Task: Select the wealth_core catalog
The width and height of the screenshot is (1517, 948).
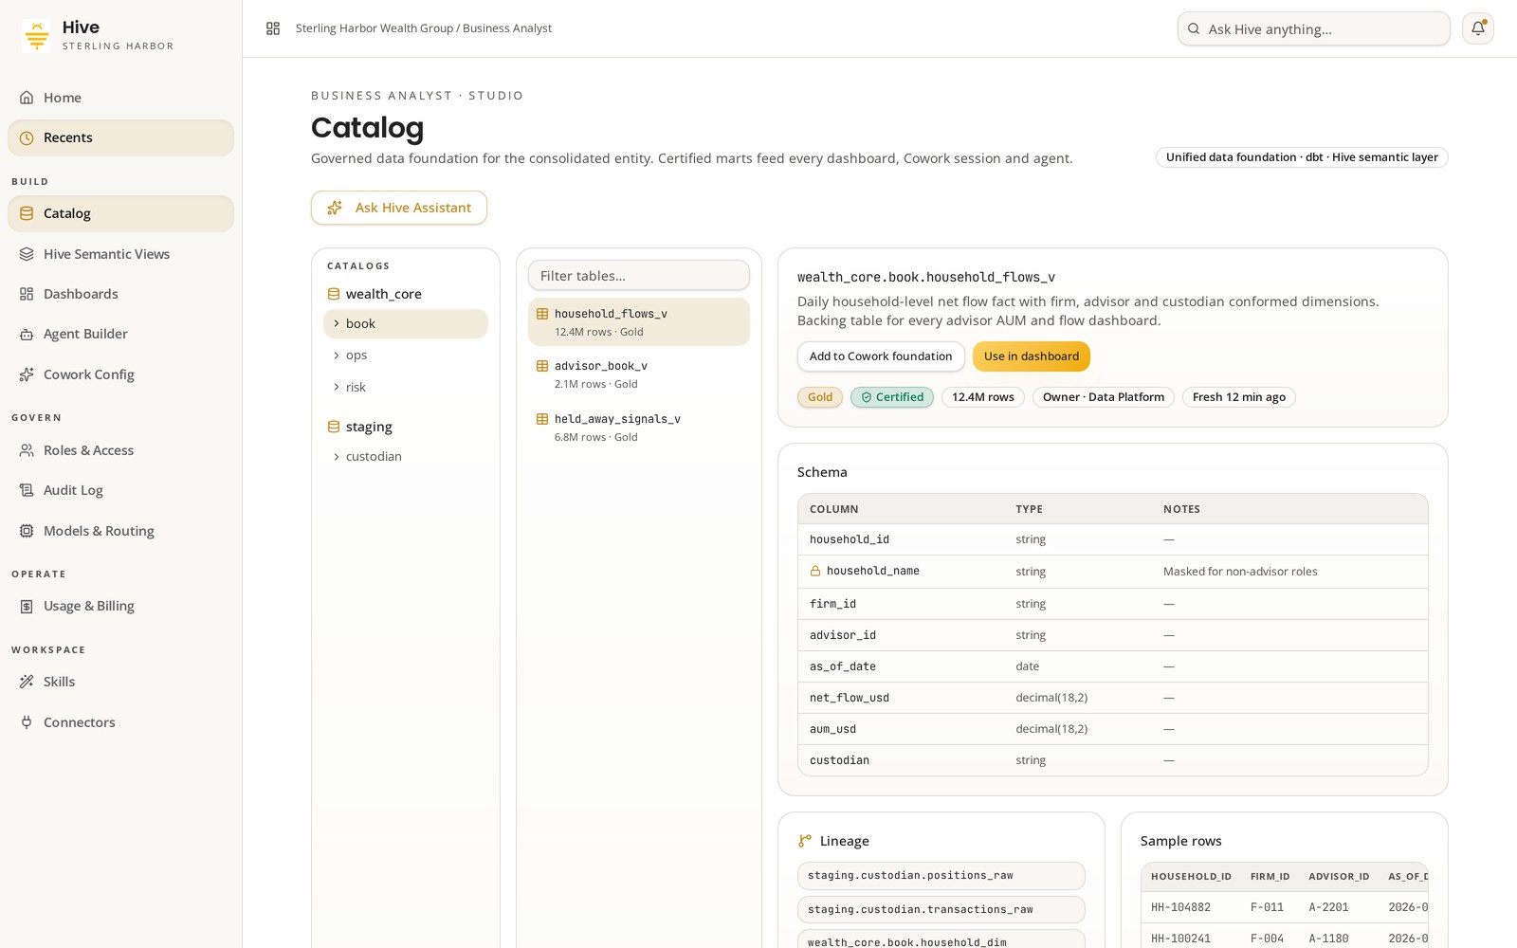Action: (x=406, y=294)
